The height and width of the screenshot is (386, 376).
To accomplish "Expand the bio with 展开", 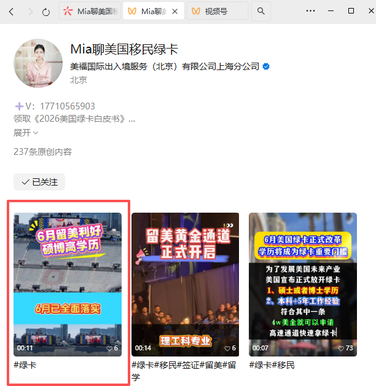I will tap(26, 133).
